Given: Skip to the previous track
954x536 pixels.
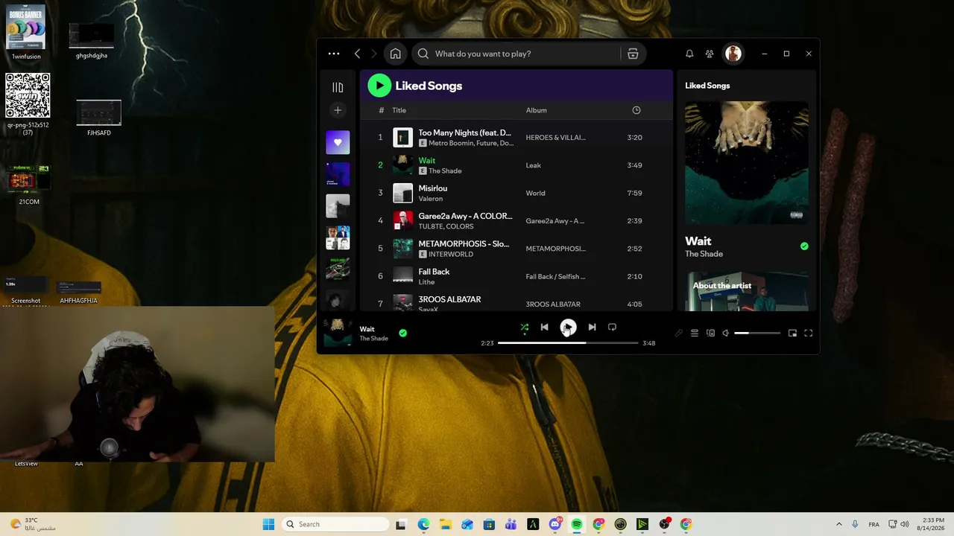Looking at the screenshot, I should (544, 327).
